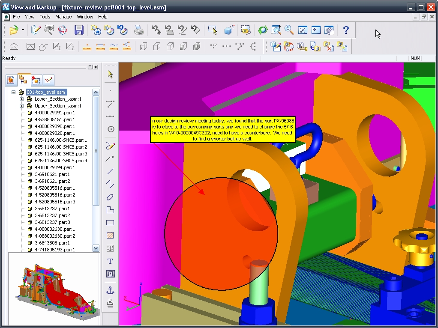The width and height of the screenshot is (438, 328).
Task: Fit the model to the window
Action: pyautogui.click(x=303, y=30)
